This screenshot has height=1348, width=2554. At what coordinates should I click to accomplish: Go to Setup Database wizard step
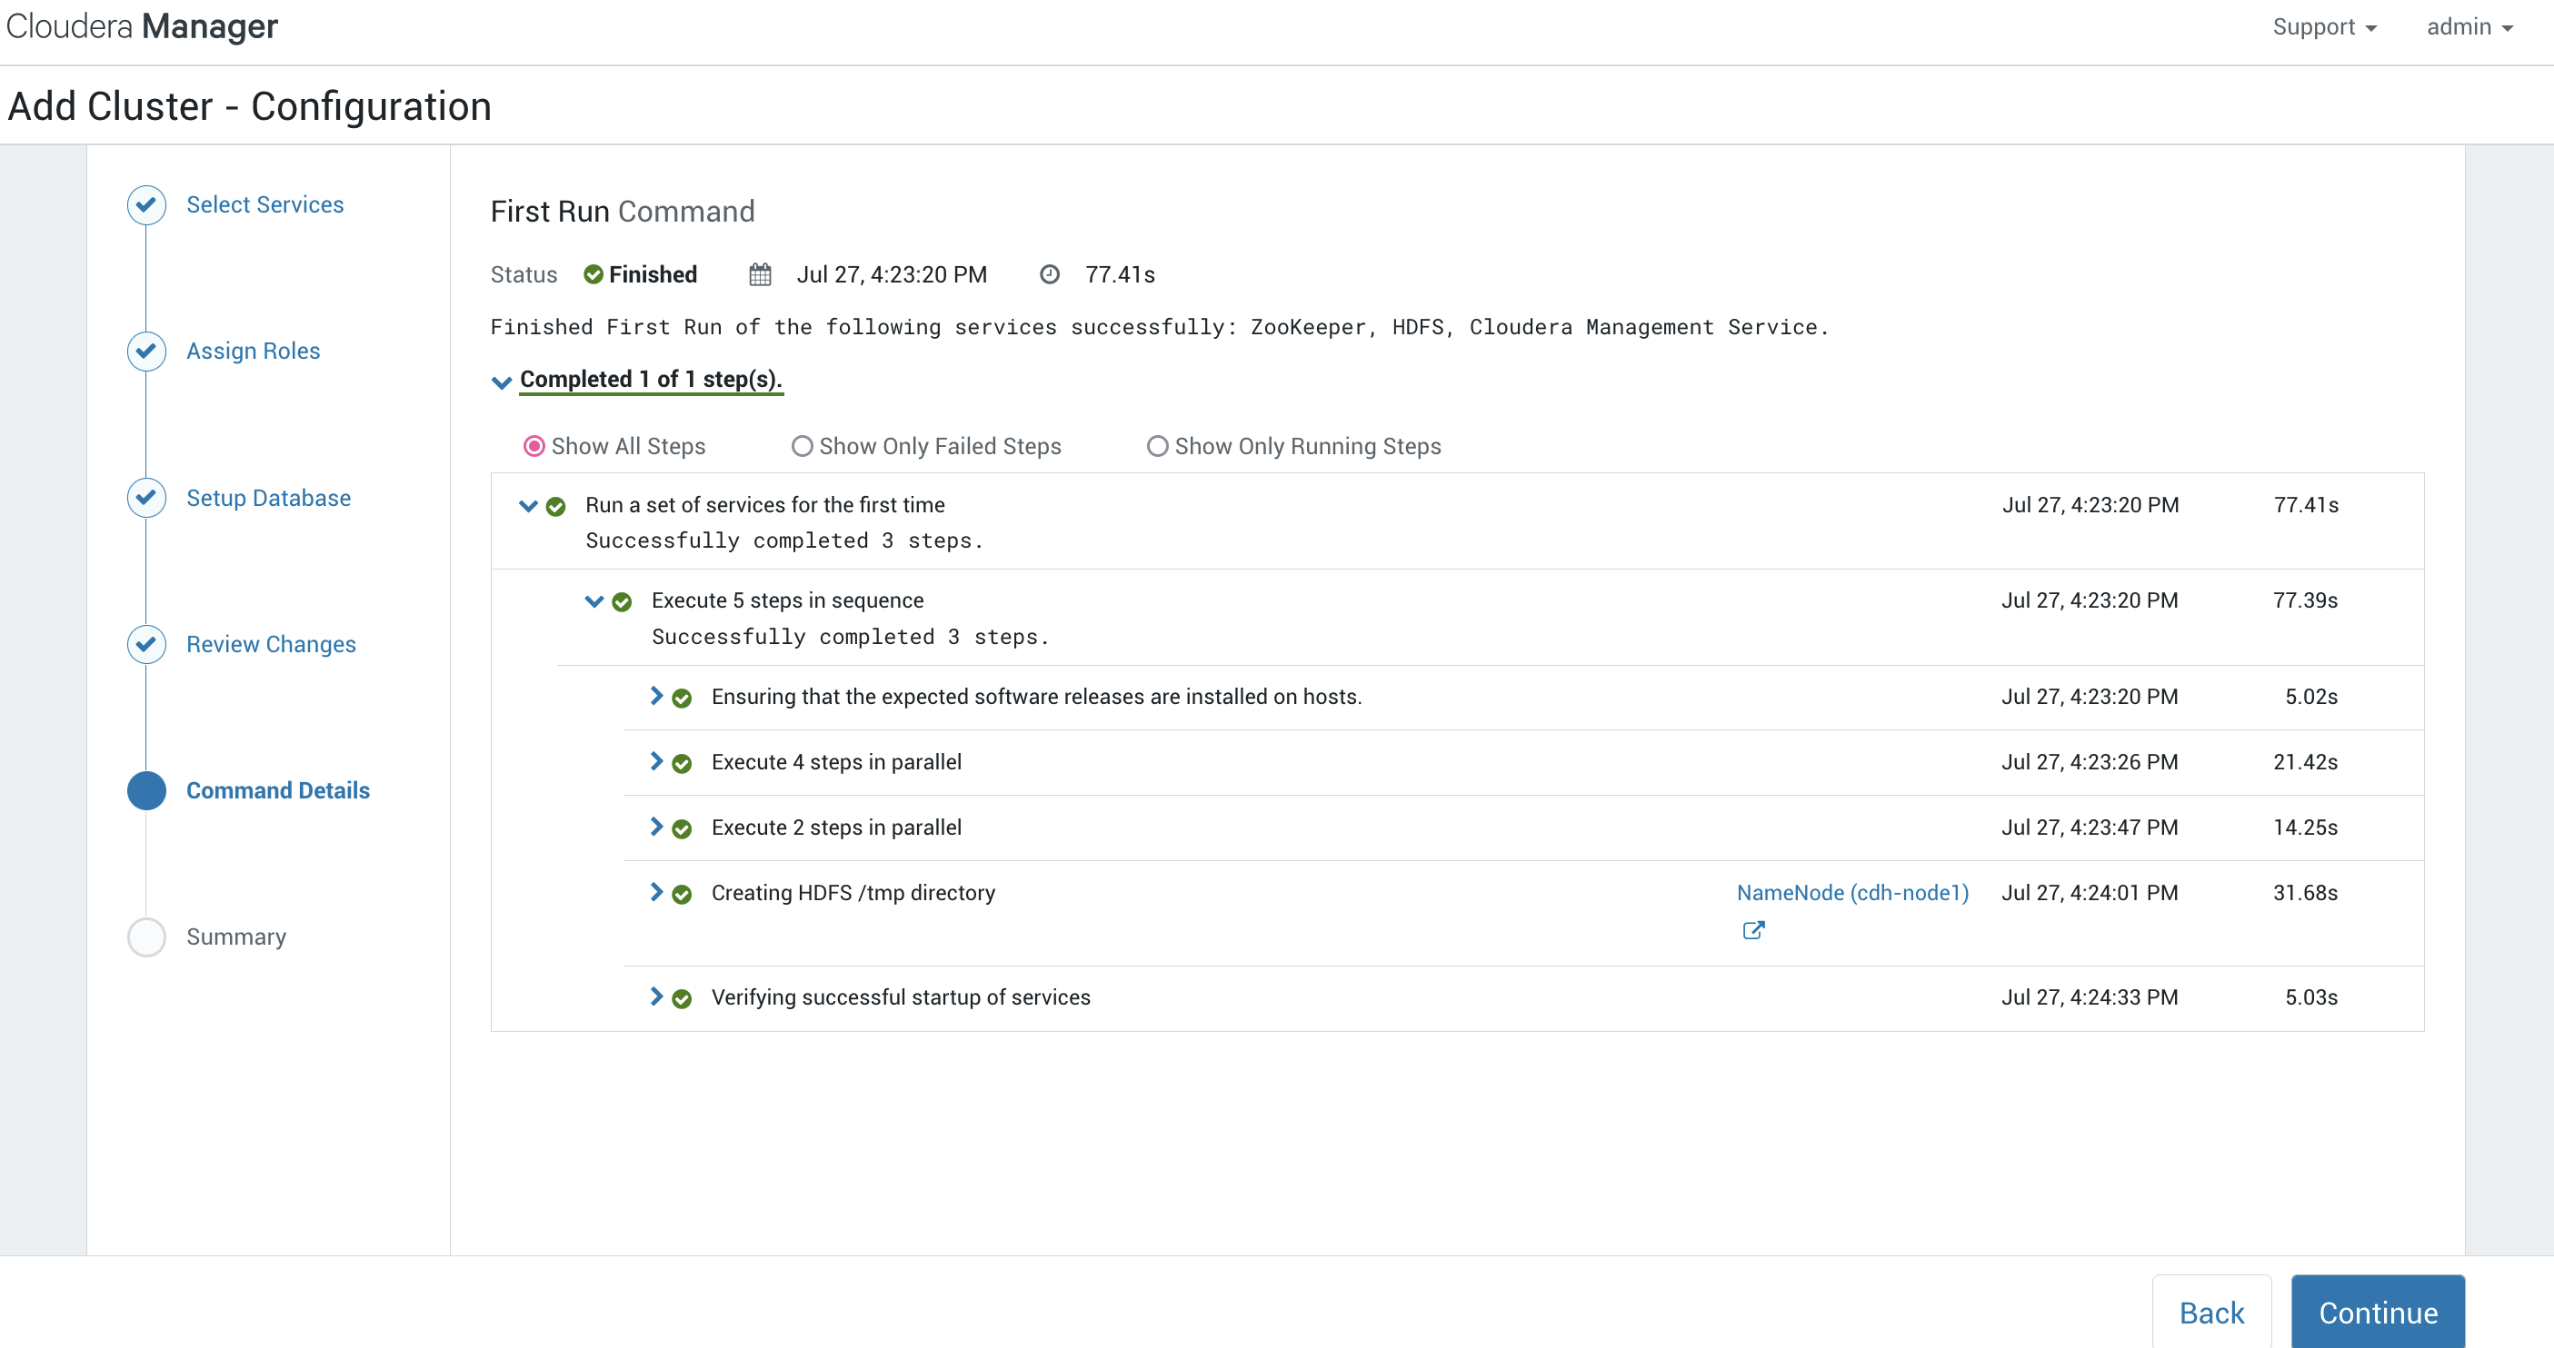tap(269, 498)
